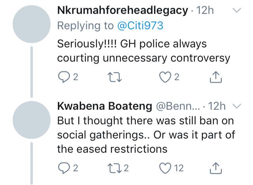Open the "Seriously!!!! GH police" tweet text
253x185 pixels.
pos(143,50)
